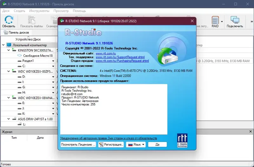Click inside the license information text box
Screen dimensions: 254x167
point(114,109)
